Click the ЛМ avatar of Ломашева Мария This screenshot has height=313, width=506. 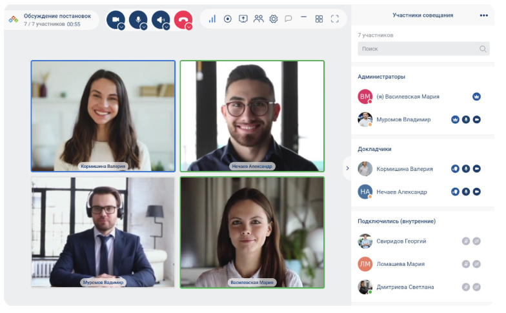tap(365, 265)
